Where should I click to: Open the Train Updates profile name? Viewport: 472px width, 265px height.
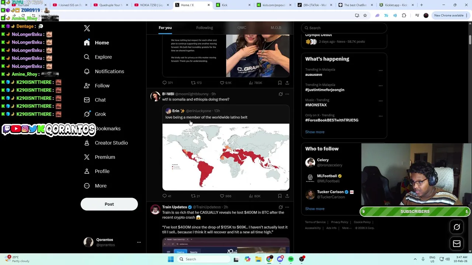pyautogui.click(x=174, y=207)
